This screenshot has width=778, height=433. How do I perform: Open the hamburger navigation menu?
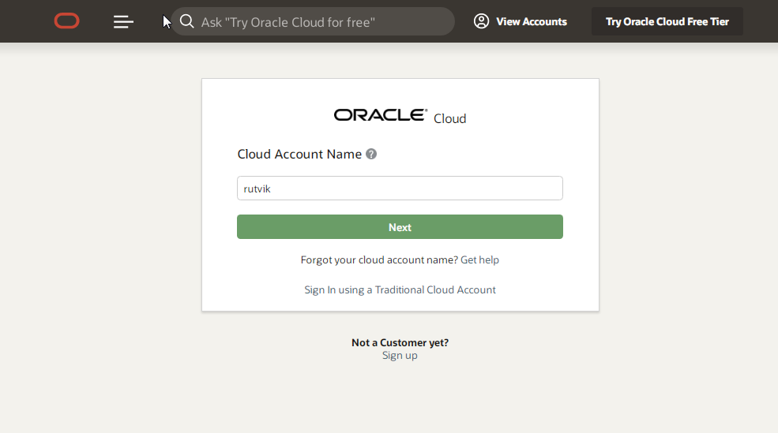pos(123,22)
